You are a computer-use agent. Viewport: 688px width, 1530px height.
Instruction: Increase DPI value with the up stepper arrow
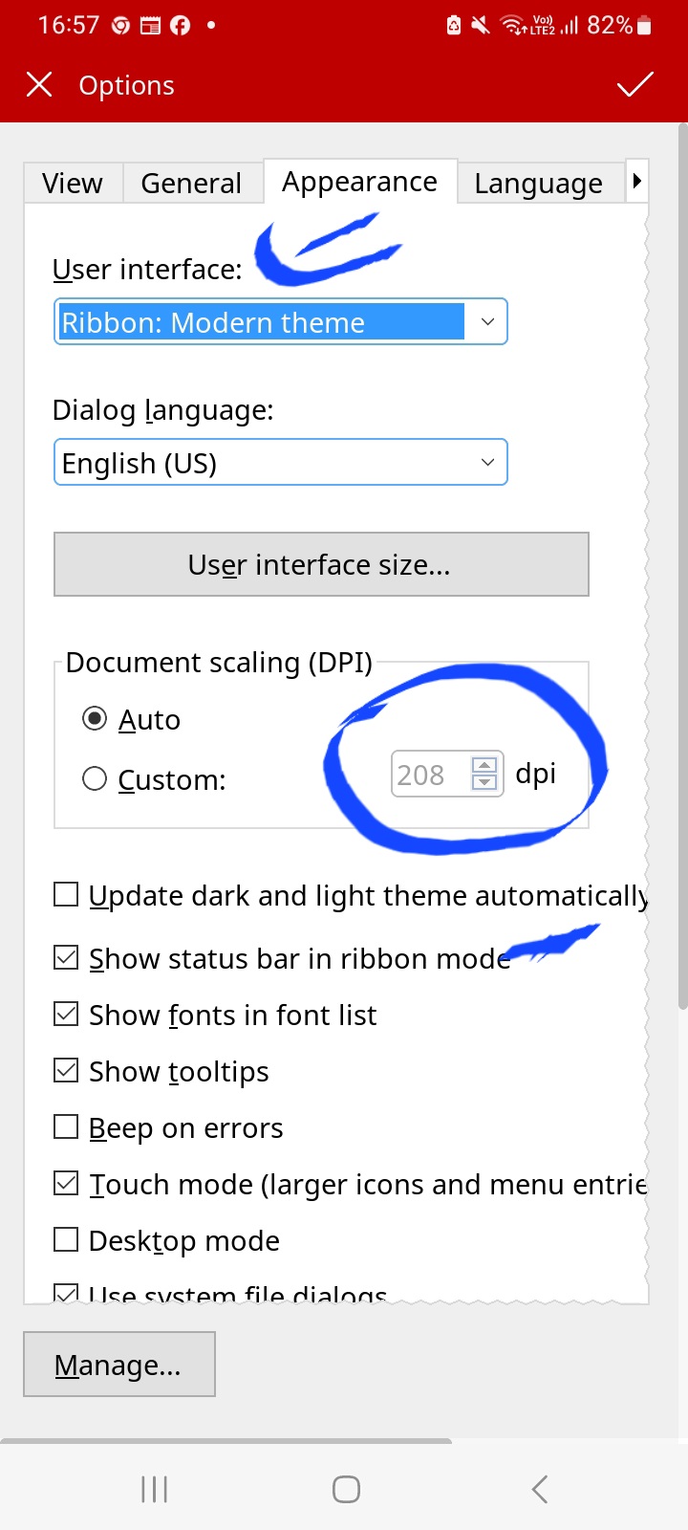click(484, 765)
